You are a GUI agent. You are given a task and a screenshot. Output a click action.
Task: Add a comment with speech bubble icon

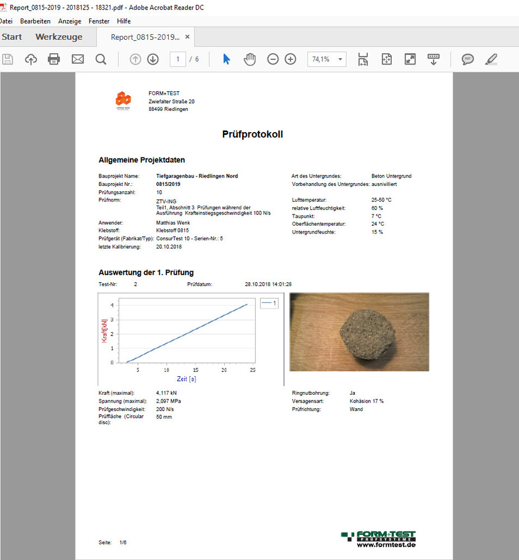467,59
